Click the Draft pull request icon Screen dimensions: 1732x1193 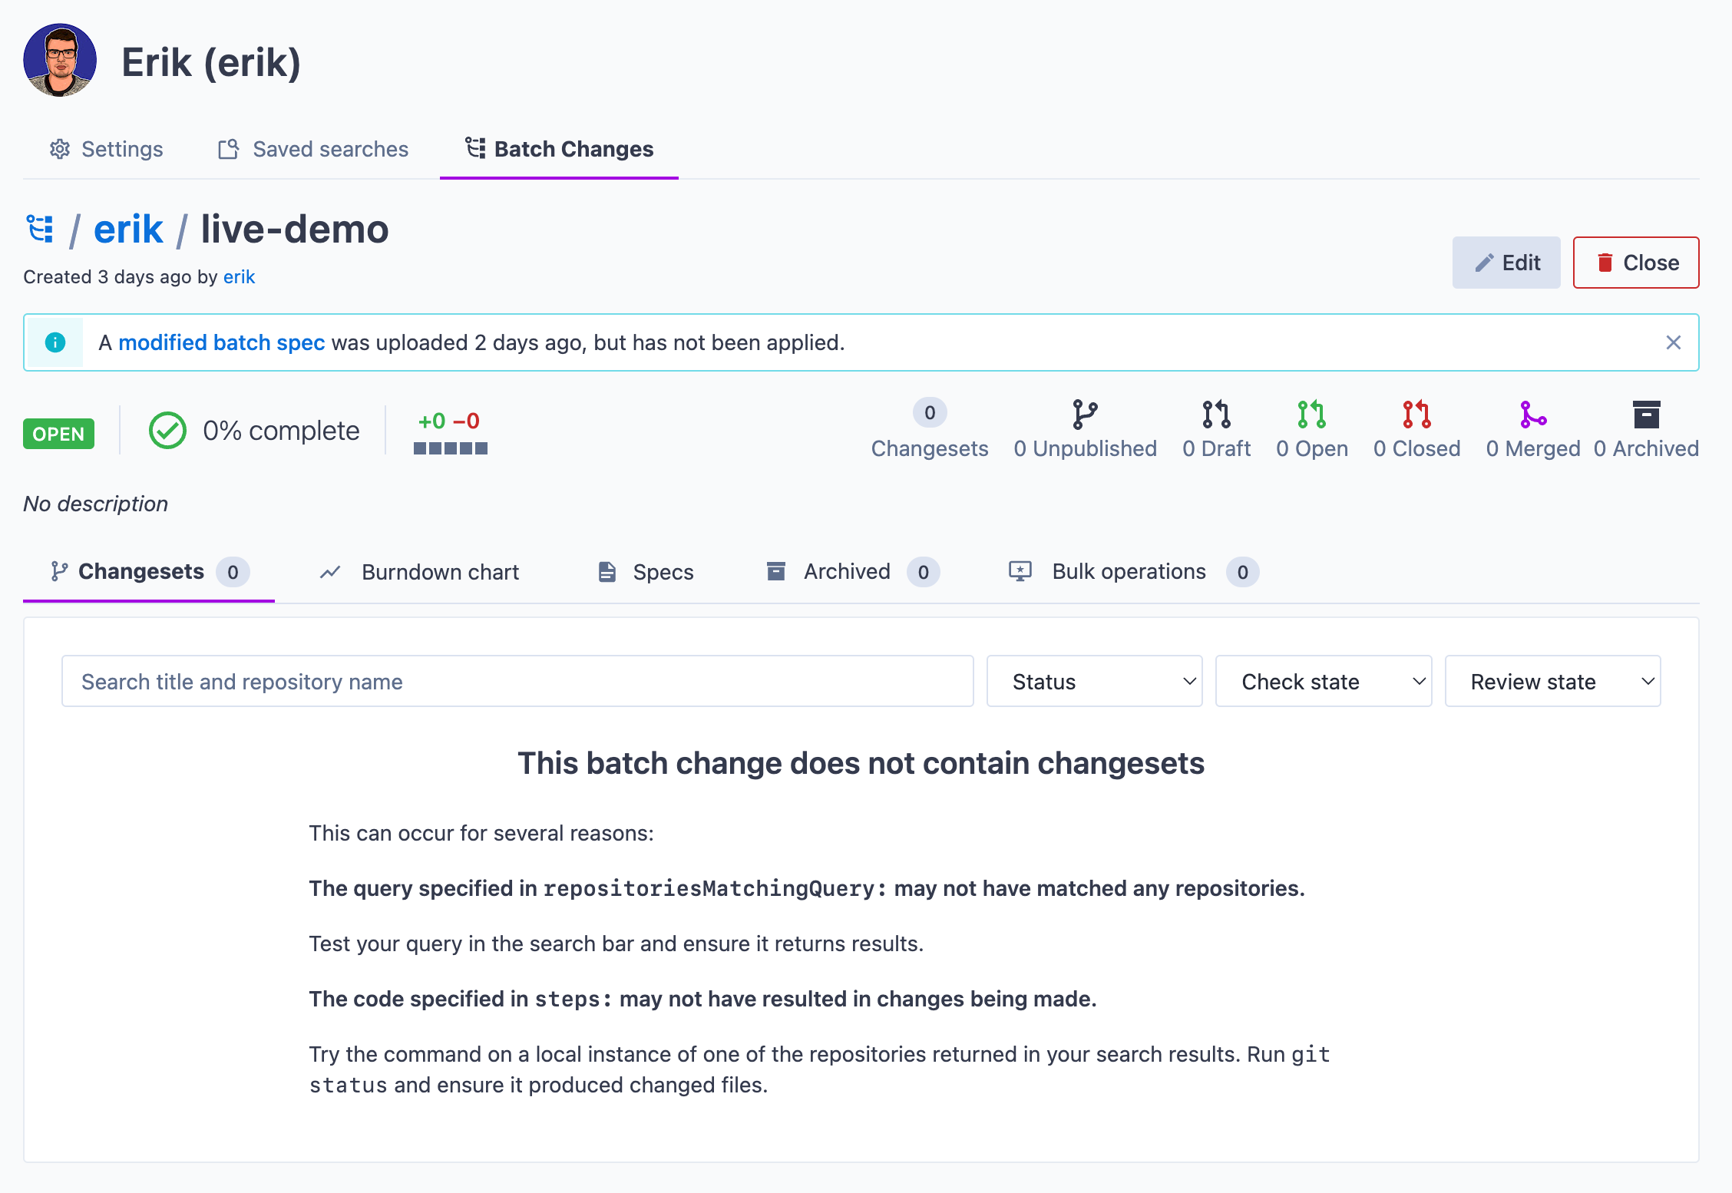coord(1216,415)
